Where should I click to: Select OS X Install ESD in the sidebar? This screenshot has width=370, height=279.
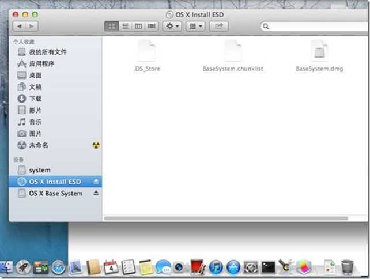tap(55, 182)
